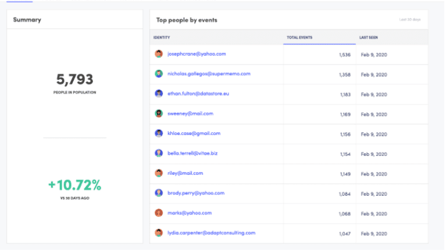Click avatar for lydia.carpenter@adaptconsulting.com

click(159, 232)
